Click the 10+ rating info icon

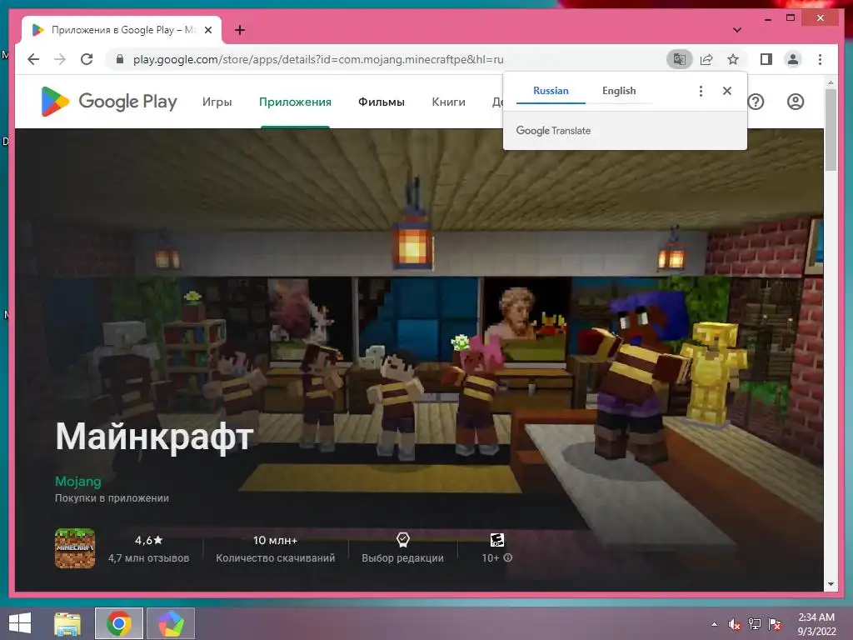click(507, 557)
